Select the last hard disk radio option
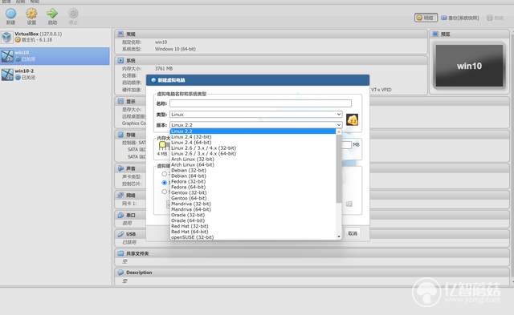Screen dimensions: 514x315 164,192
